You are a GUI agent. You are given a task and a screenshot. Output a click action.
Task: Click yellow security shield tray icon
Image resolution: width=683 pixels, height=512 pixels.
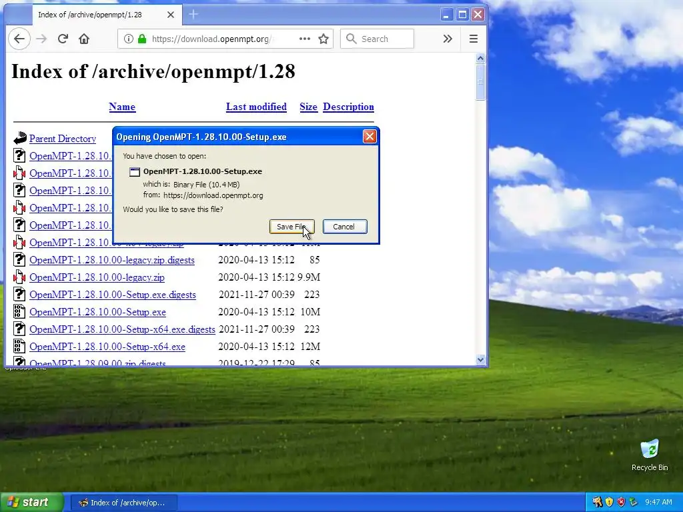pos(610,503)
